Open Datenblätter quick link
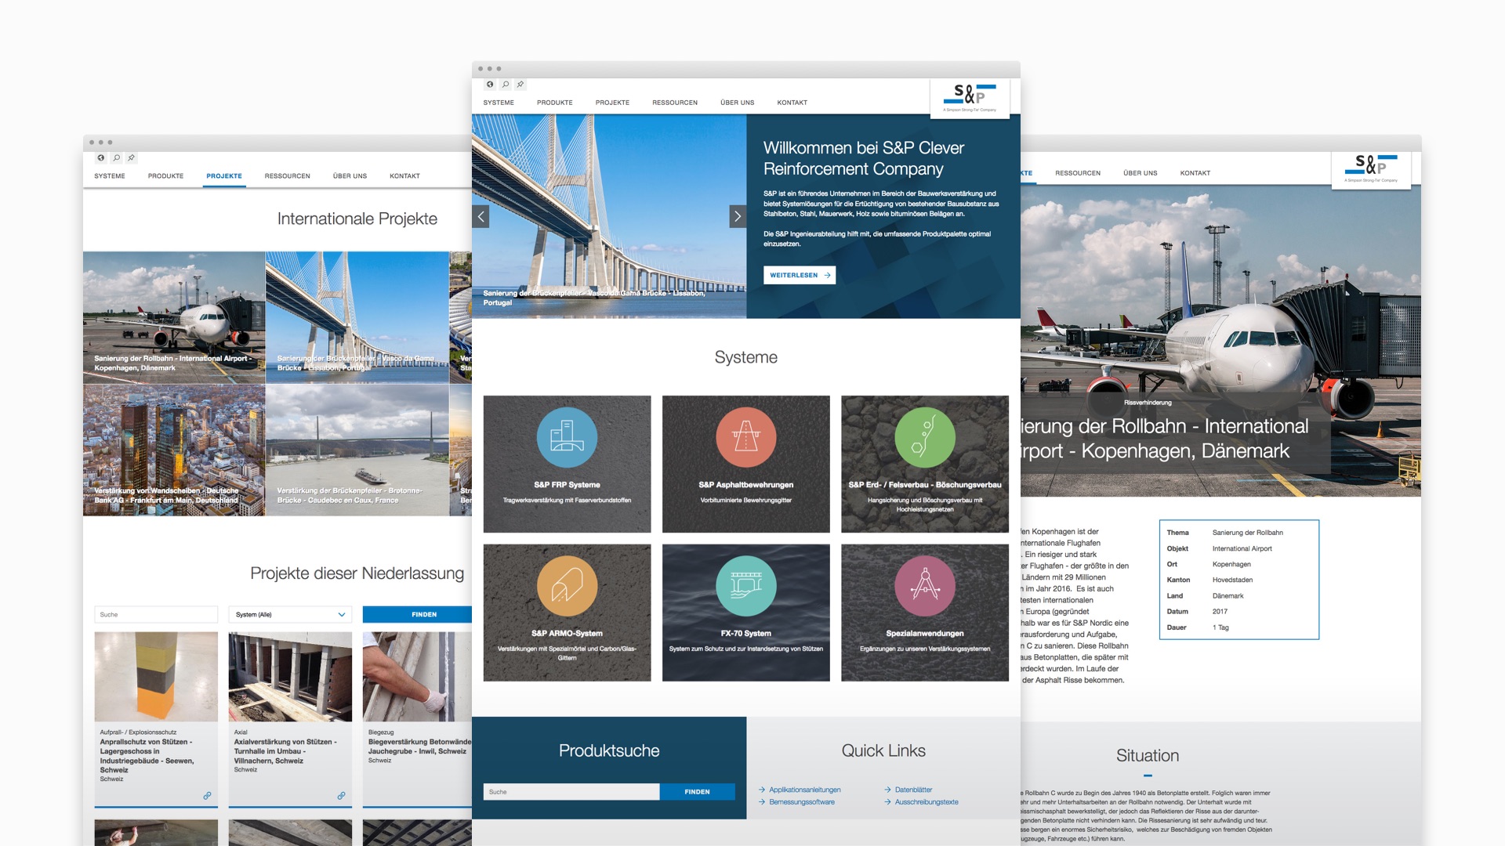The width and height of the screenshot is (1505, 846). 913,790
